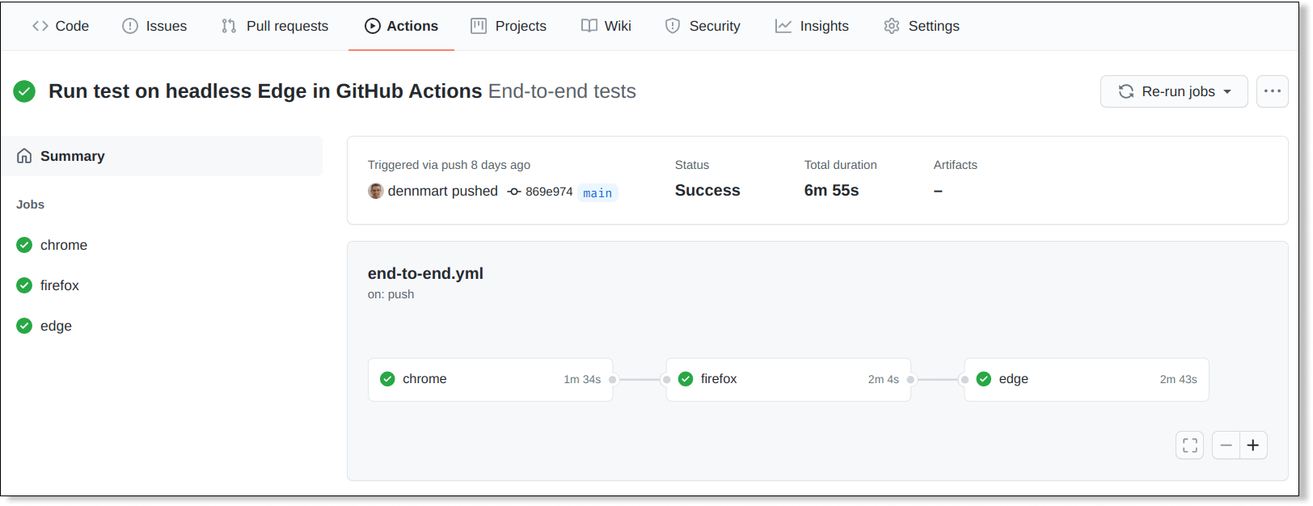The image size is (1313, 506).
Task: Click the green status check beside edge job
Action: [x=24, y=325]
